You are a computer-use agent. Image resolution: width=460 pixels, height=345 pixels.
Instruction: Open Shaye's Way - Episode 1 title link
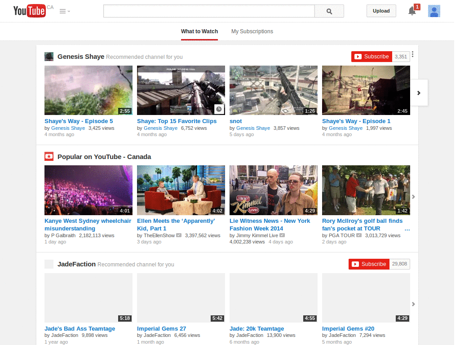click(356, 121)
